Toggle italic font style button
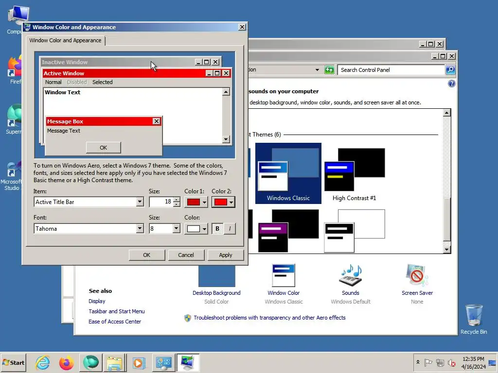 pyautogui.click(x=230, y=228)
